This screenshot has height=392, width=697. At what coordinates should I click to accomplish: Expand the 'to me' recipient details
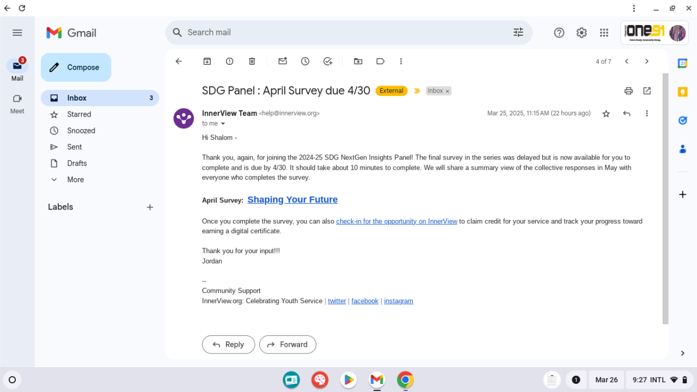223,124
